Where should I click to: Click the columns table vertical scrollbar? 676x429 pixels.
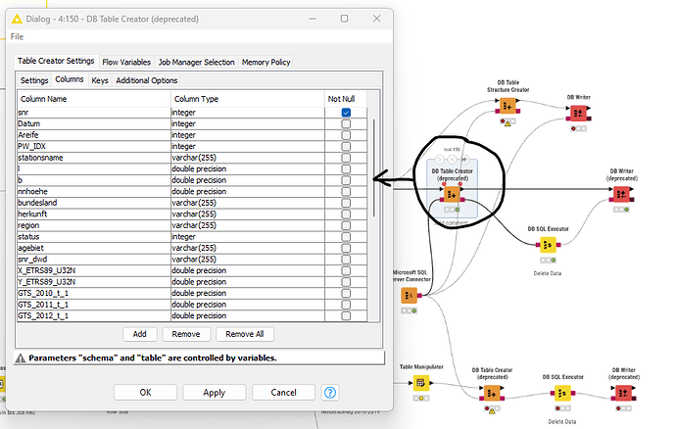coord(374,168)
